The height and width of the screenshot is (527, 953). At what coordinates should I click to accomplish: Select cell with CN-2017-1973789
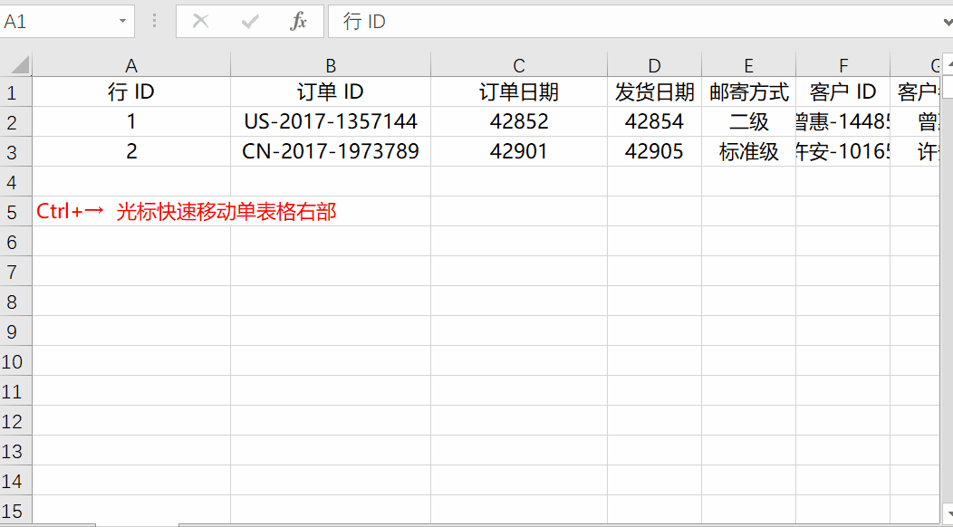pyautogui.click(x=331, y=151)
